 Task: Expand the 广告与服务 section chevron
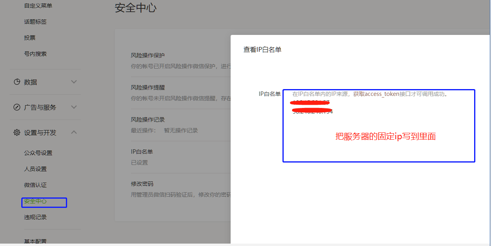pyautogui.click(x=74, y=107)
